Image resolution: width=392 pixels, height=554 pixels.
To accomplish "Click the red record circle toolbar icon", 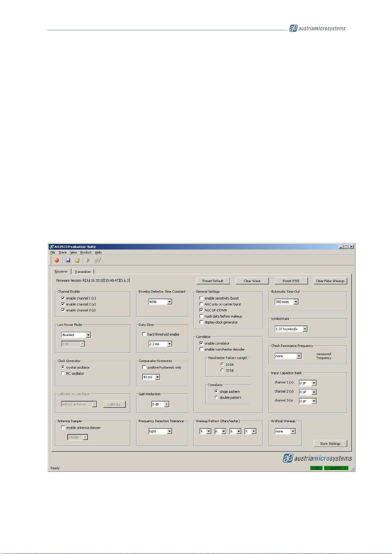I will pyautogui.click(x=57, y=260).
